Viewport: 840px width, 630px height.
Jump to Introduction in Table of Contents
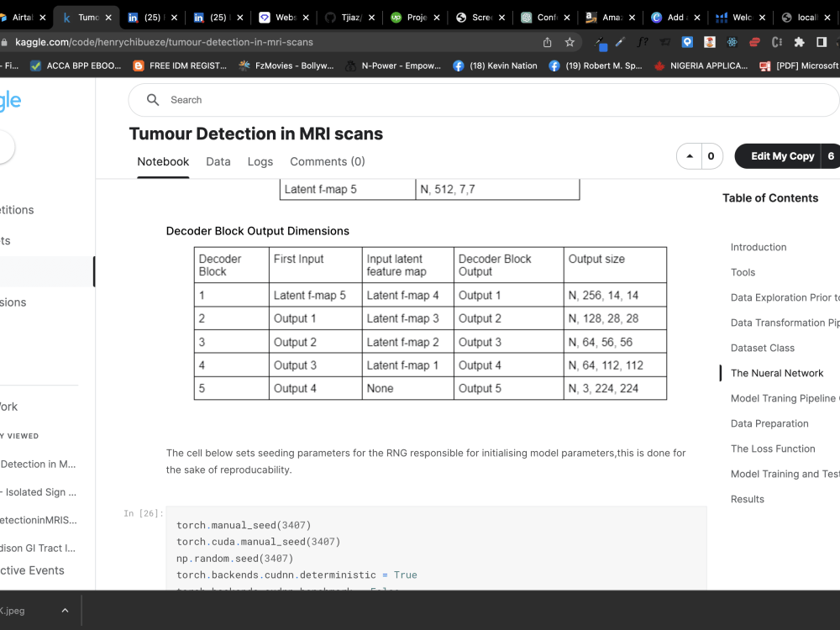(x=759, y=248)
